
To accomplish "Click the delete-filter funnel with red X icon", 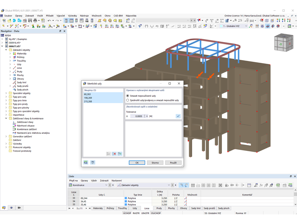I will [199, 20].
